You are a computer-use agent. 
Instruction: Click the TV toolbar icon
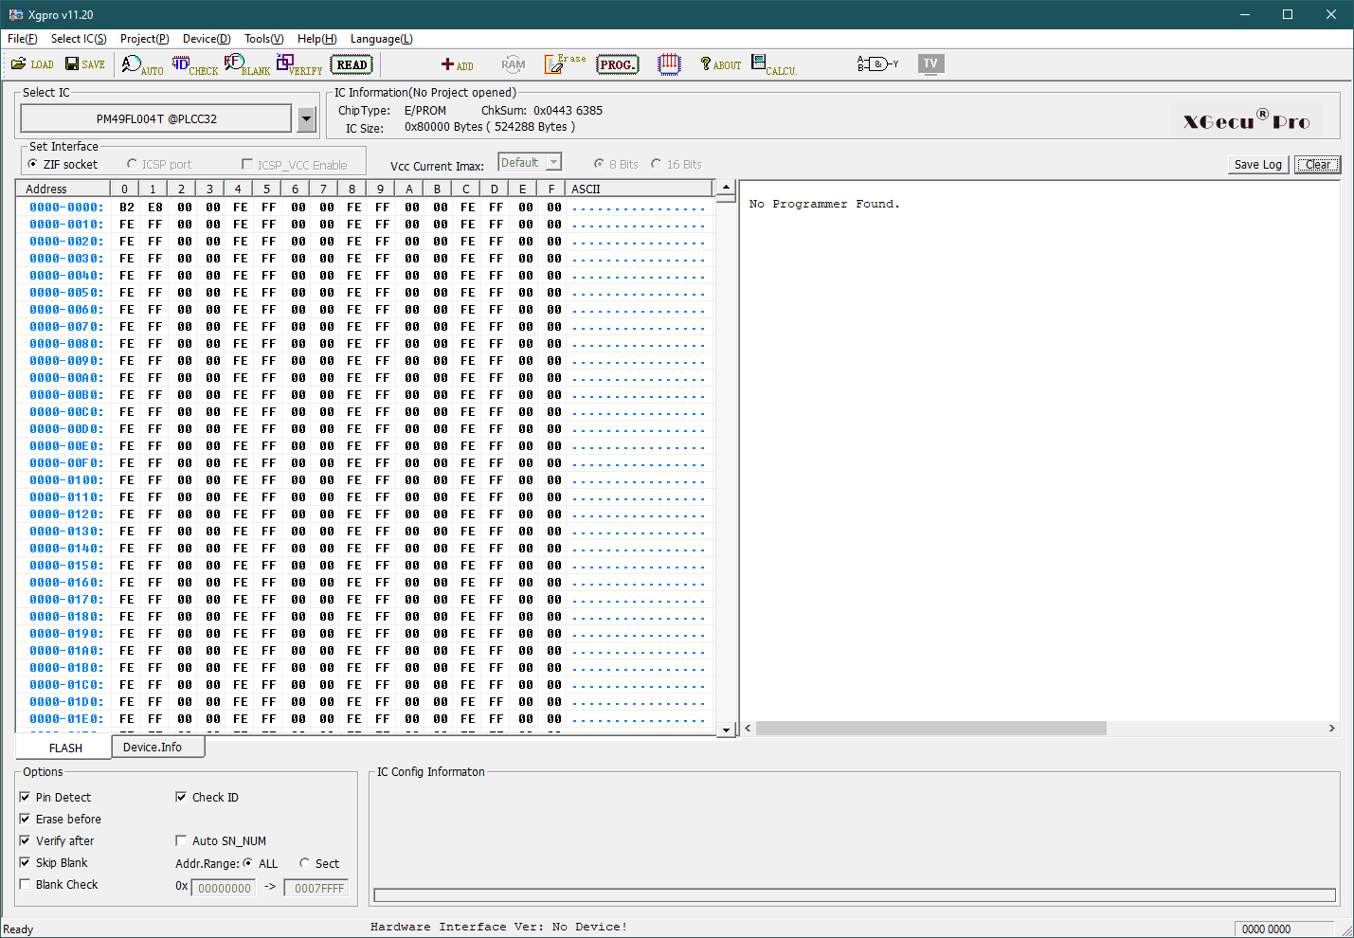pyautogui.click(x=930, y=63)
